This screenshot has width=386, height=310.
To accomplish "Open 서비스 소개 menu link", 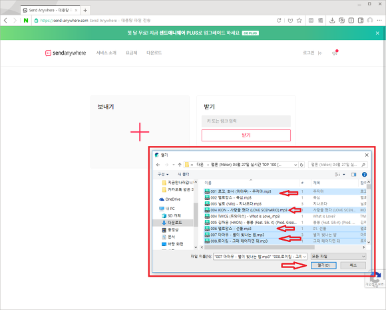I will coord(106,53).
